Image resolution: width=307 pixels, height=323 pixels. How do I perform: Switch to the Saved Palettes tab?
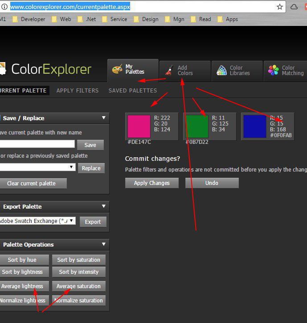[133, 90]
